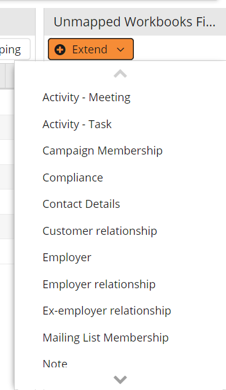The image size is (226, 390).
Task: Pick the Compliance menu item
Action: click(x=72, y=178)
